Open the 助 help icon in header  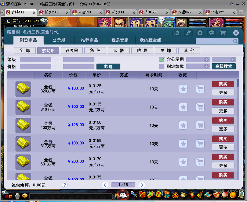(176, 33)
